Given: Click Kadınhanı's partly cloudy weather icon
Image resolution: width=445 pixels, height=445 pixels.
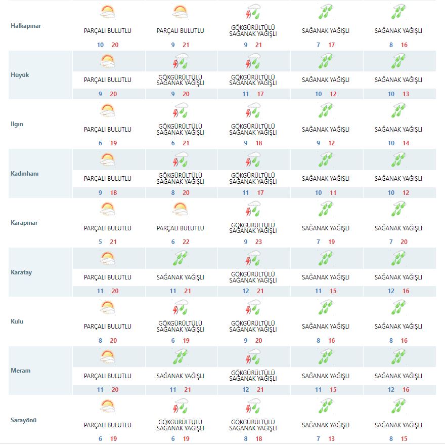Looking at the screenshot, I should click(107, 160).
